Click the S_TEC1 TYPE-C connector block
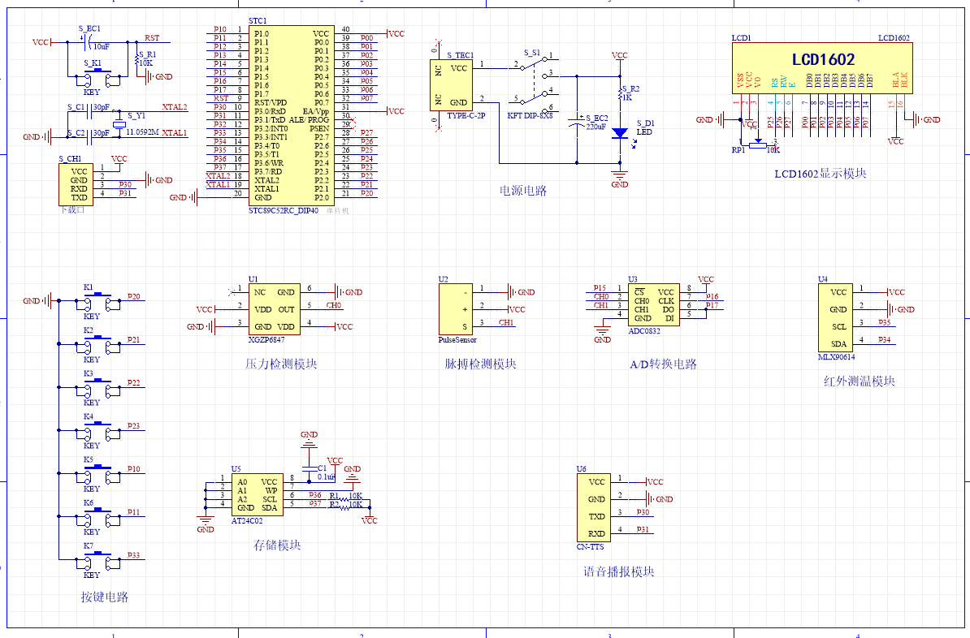 tap(451, 85)
